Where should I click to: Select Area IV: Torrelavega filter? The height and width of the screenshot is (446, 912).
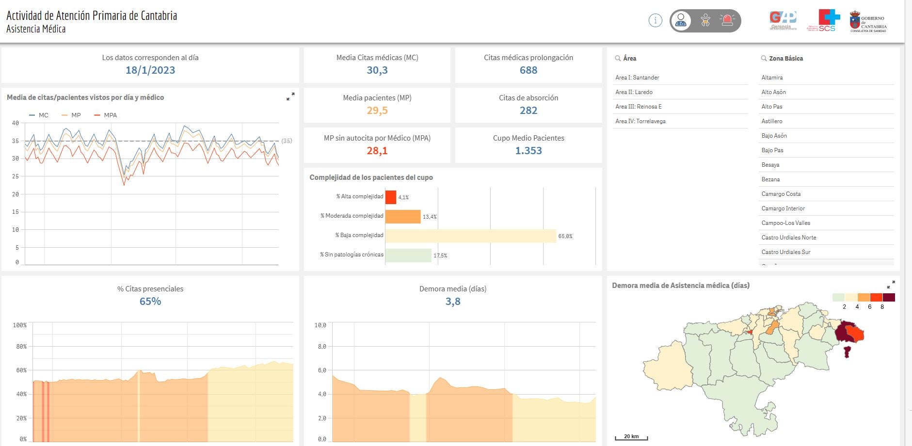coord(640,121)
